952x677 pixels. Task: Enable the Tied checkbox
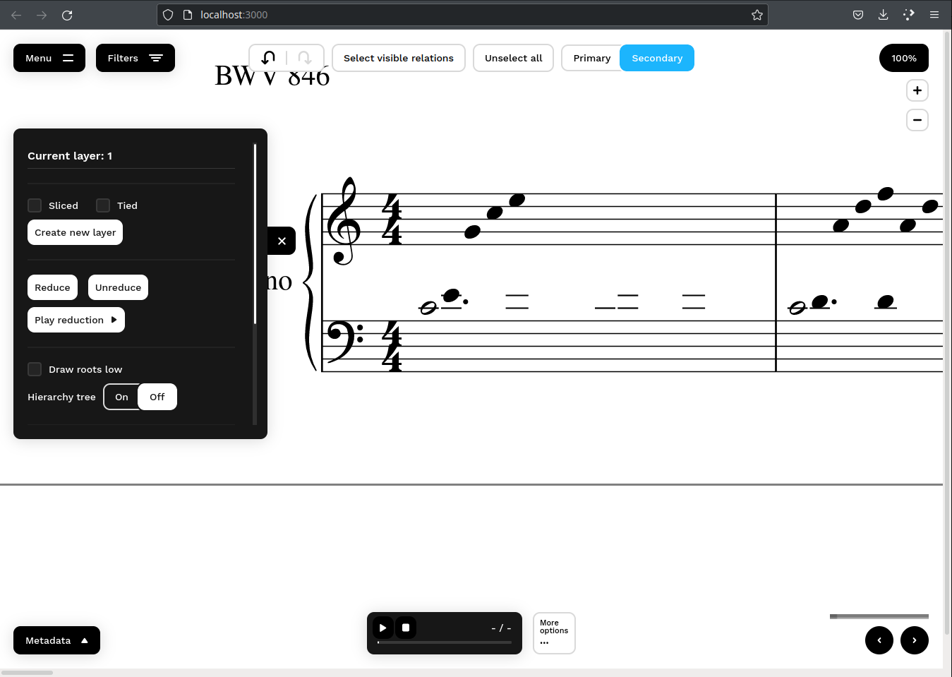coord(103,205)
